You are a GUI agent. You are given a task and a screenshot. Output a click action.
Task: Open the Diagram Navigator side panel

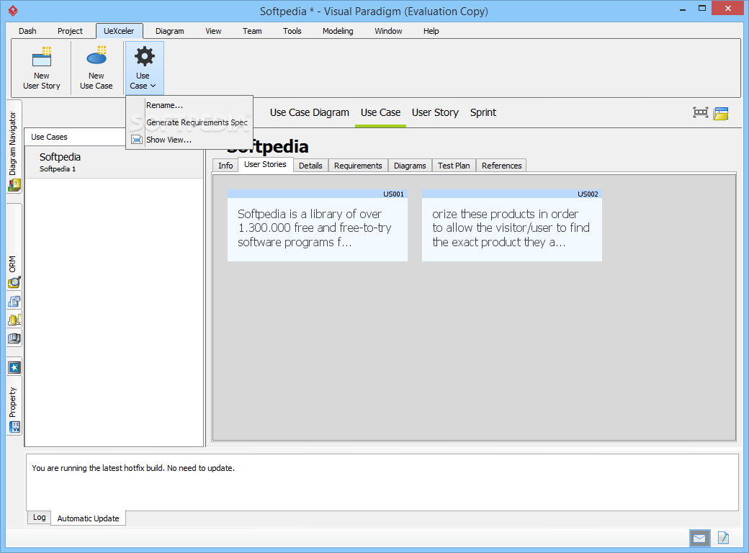pyautogui.click(x=14, y=146)
